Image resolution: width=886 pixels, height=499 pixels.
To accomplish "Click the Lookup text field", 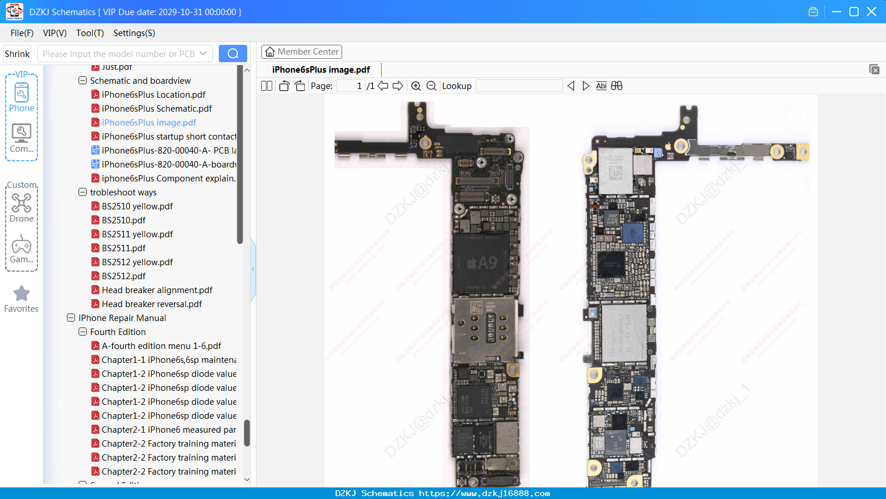I will click(x=519, y=86).
